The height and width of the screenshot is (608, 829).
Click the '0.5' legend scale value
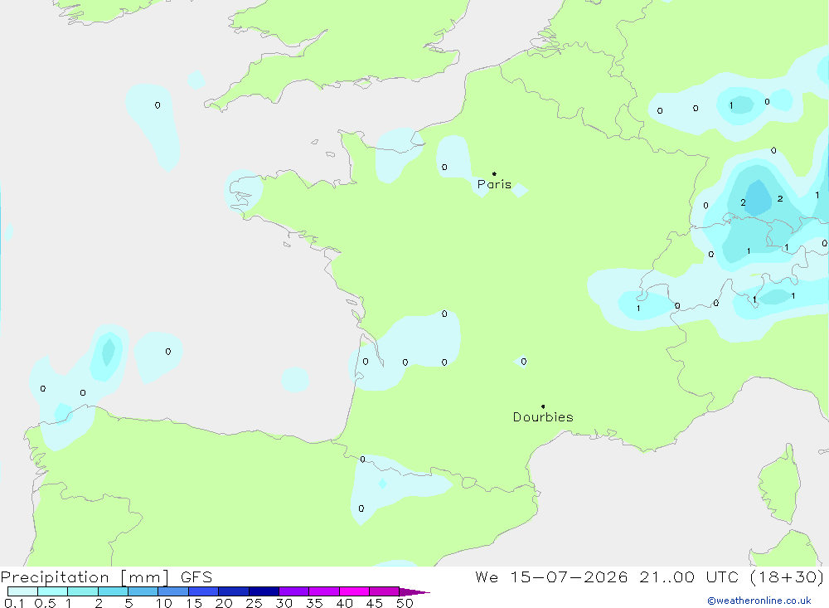point(45,603)
